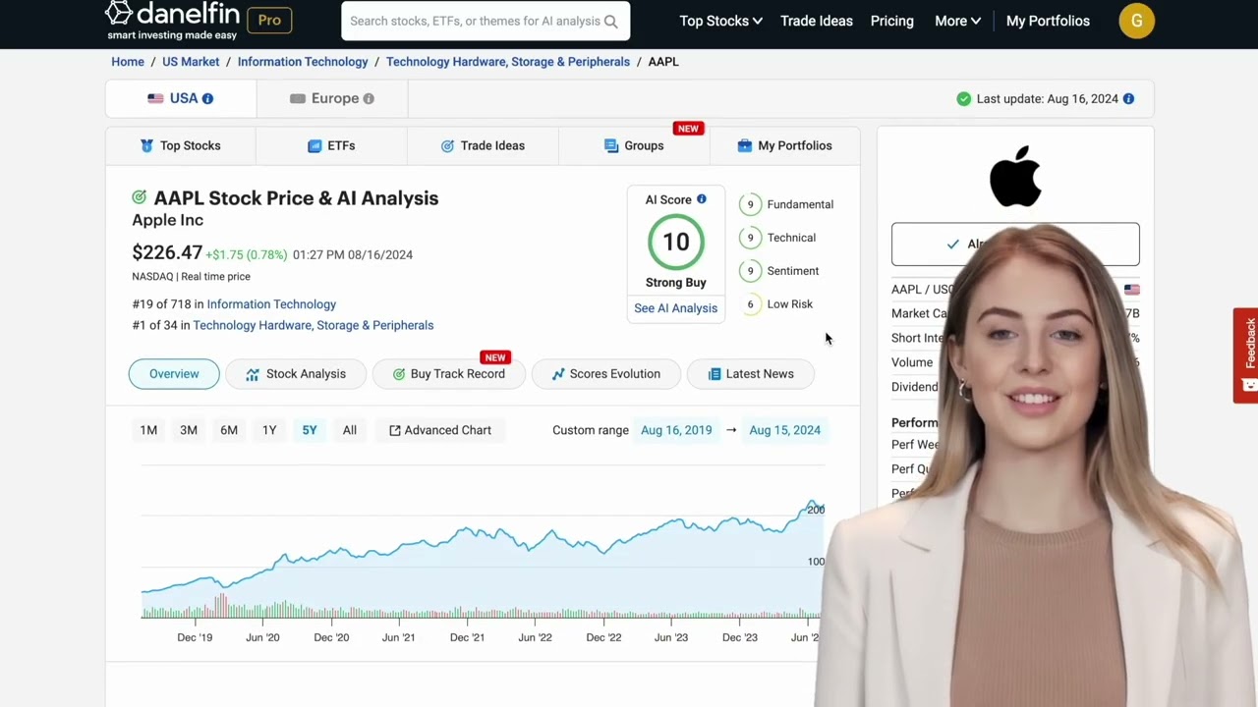Select the Overview section button
The width and height of the screenshot is (1258, 707).
174,374
